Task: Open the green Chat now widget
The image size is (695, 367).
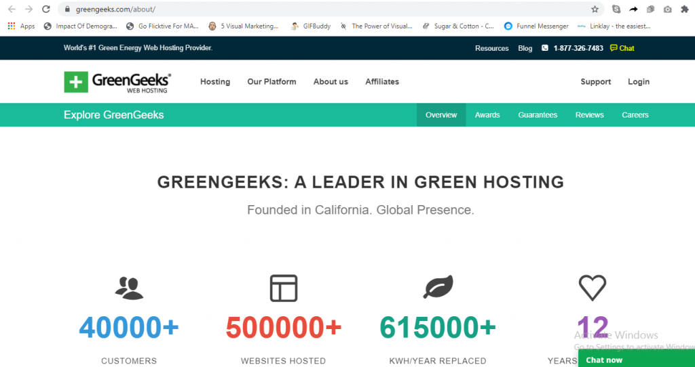Action: click(637, 359)
